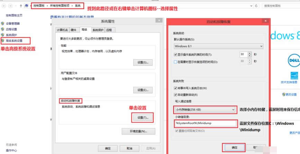Enable the 在需要时显示恢复选项的时间 checkbox
Viewport: 300px width, 154px height.
coord(175,62)
